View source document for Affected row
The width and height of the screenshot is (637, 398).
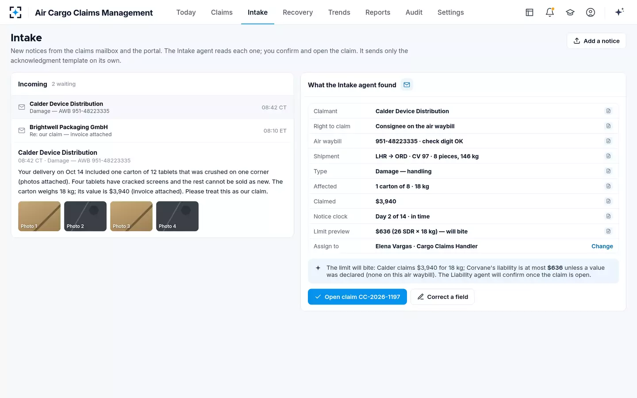pyautogui.click(x=608, y=186)
